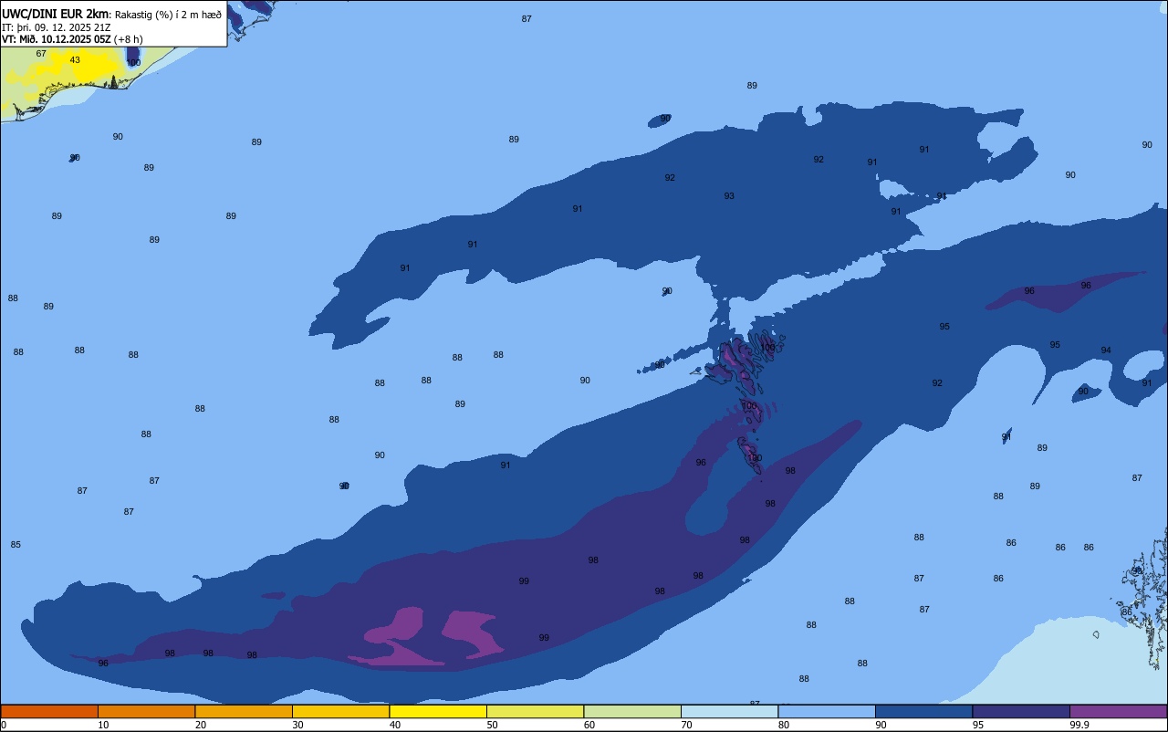Click the '10' legend tick label

pos(104,725)
